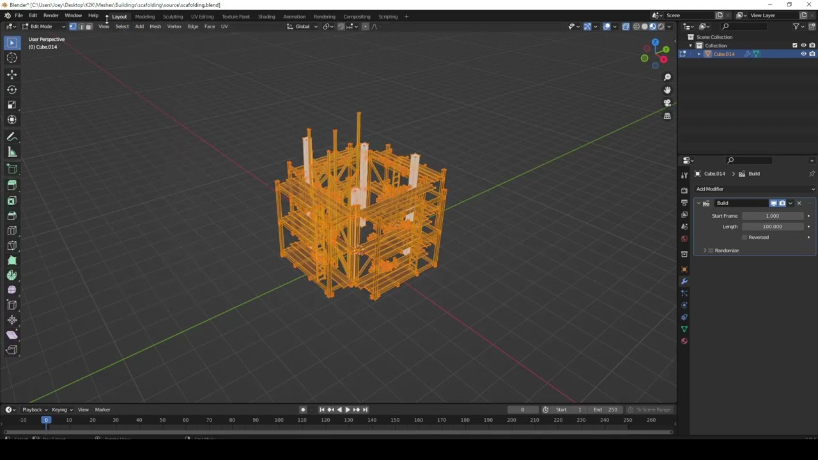Open the Render menu
This screenshot has height=460, width=818.
[50, 16]
